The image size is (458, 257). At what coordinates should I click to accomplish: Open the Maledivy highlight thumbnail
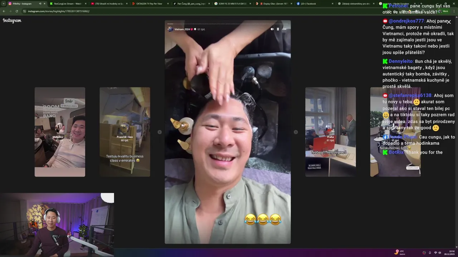[60, 132]
